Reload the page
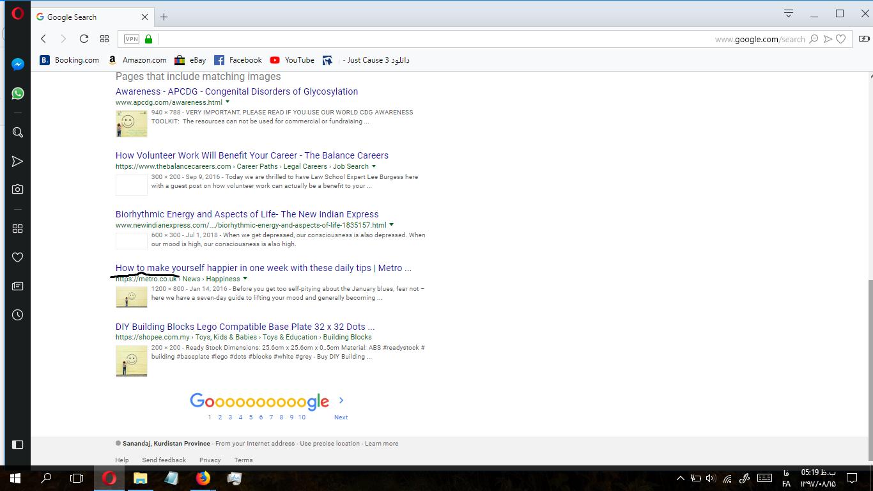This screenshot has width=873, height=491. [84, 39]
